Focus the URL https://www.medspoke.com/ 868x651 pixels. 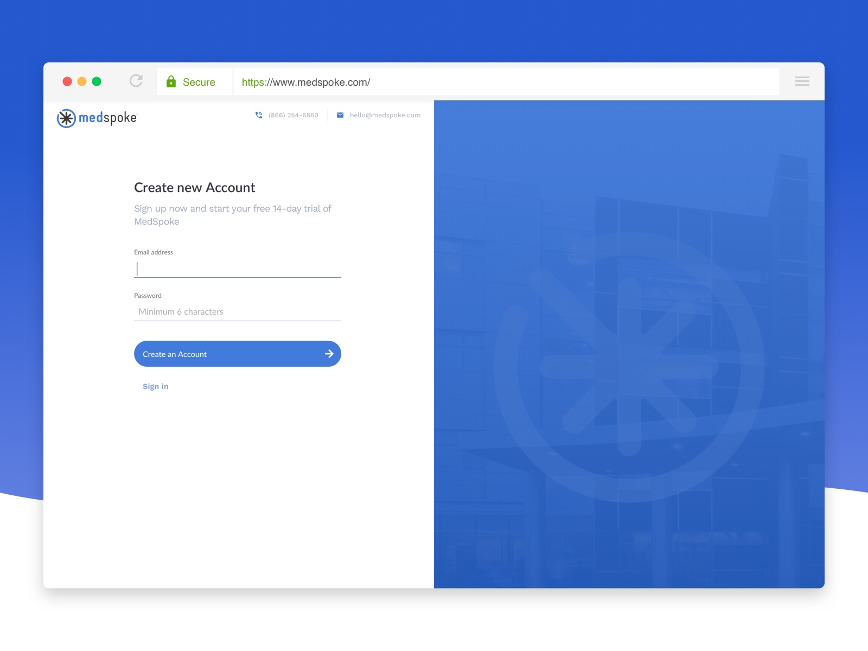click(x=306, y=82)
